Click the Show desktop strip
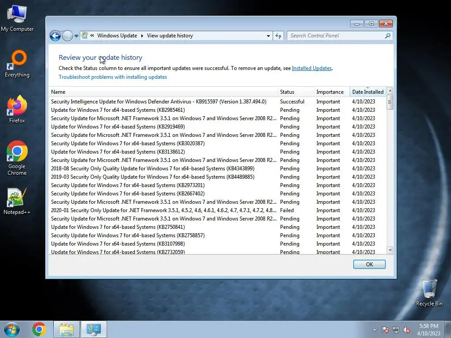This screenshot has width=451, height=338. tap(448, 329)
